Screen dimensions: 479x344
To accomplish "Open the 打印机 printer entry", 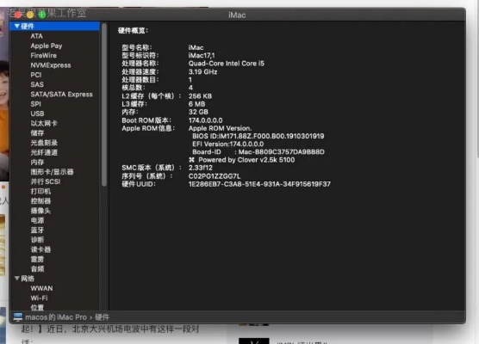I will 40,192.
